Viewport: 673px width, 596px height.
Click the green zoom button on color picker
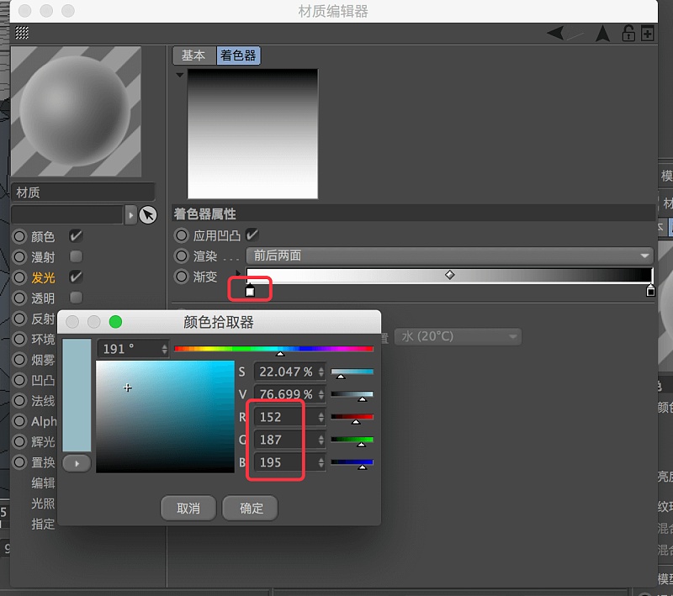[x=115, y=322]
